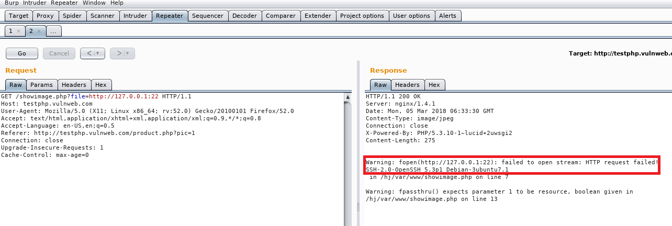Select the Repeater tool tab
This screenshot has height=226, width=672.
click(170, 16)
